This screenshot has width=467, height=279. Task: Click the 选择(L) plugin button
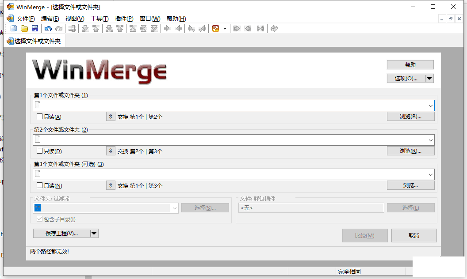pyautogui.click(x=410, y=207)
